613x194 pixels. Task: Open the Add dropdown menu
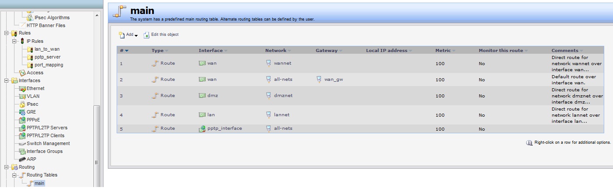pos(128,35)
